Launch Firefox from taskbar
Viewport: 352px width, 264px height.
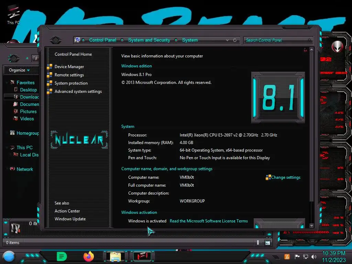[x=89, y=256]
